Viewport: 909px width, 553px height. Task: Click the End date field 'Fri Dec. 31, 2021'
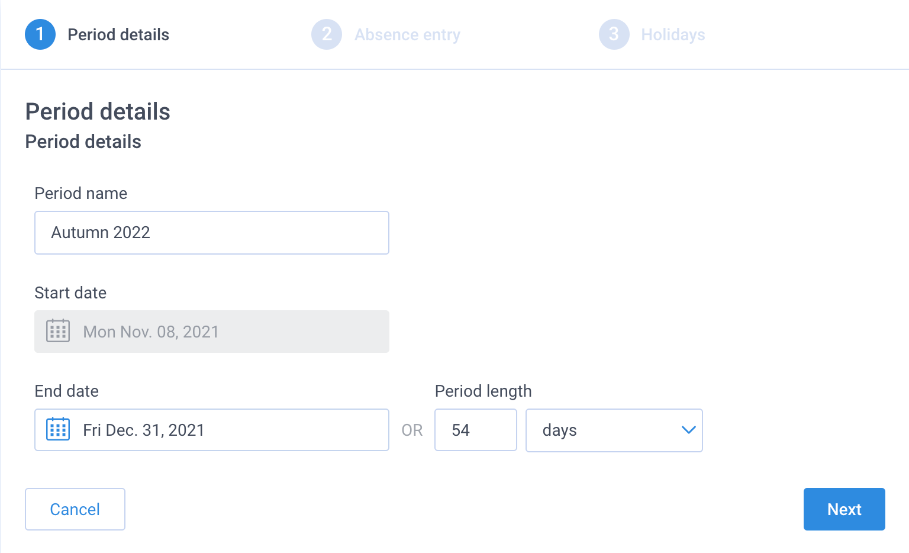[x=212, y=430]
